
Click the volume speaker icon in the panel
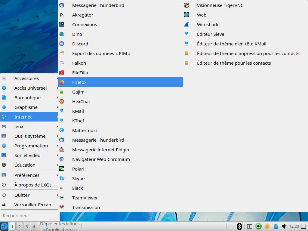coord(284,226)
